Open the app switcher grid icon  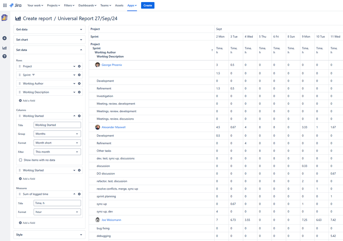tap(5, 5)
